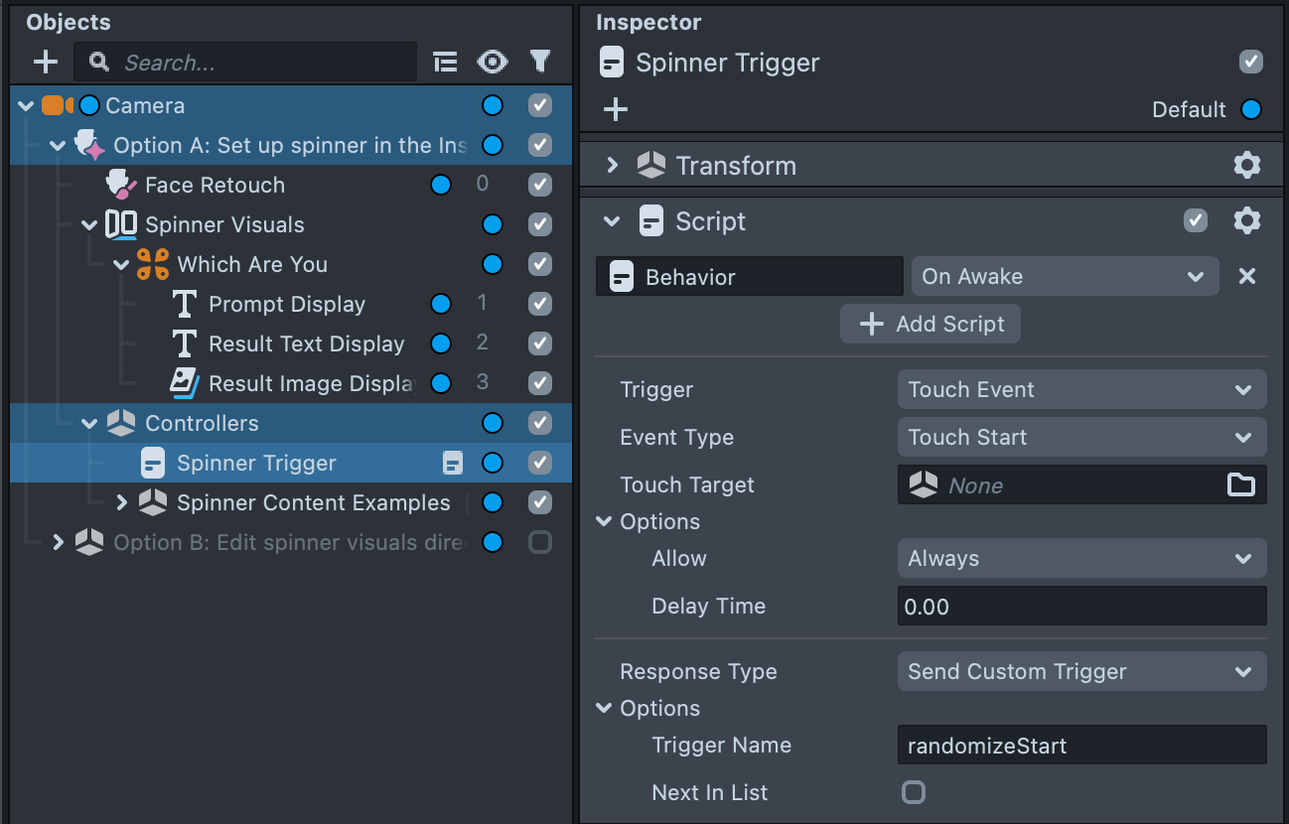Screen dimensions: 1289x824
Task: Click the Default layer blue color dot
Action: click(1251, 109)
